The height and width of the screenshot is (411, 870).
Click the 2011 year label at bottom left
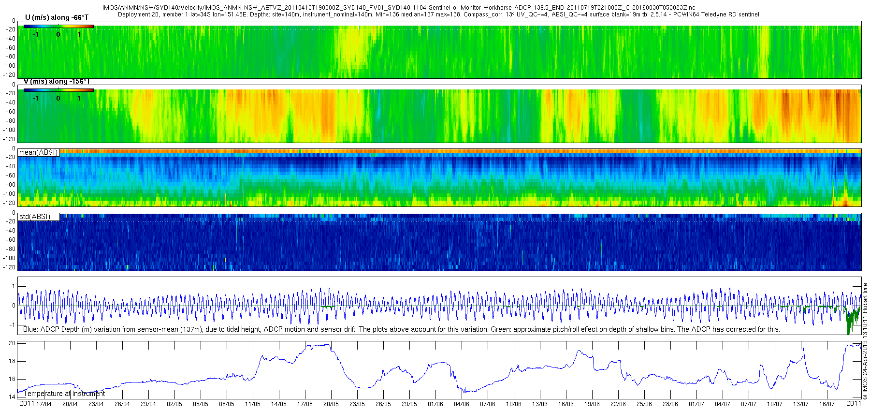point(27,403)
